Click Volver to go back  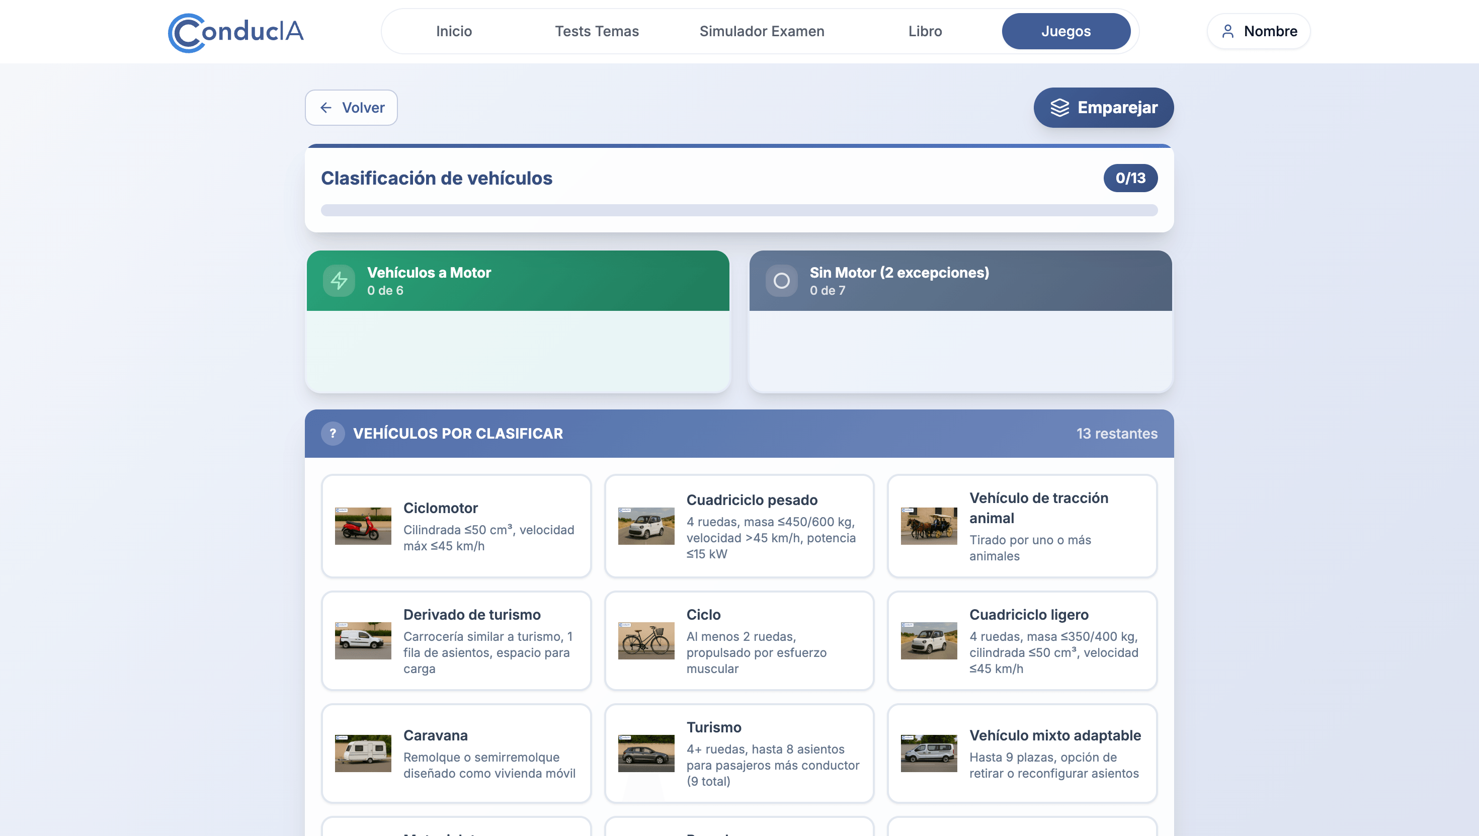pos(351,107)
